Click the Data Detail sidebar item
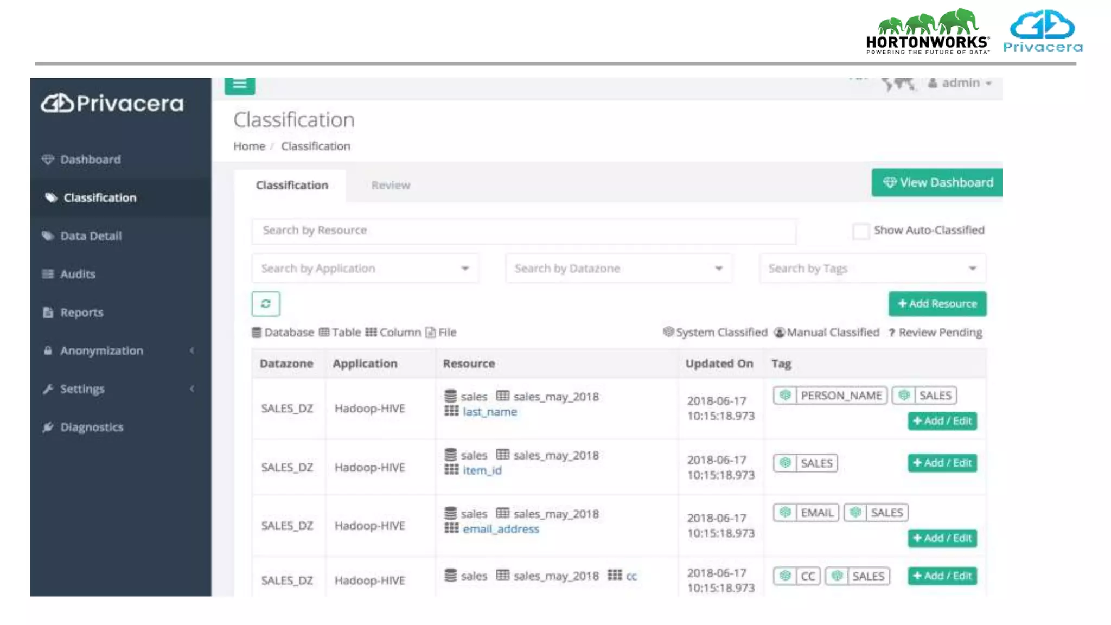This screenshot has width=1111, height=625. [x=91, y=236]
